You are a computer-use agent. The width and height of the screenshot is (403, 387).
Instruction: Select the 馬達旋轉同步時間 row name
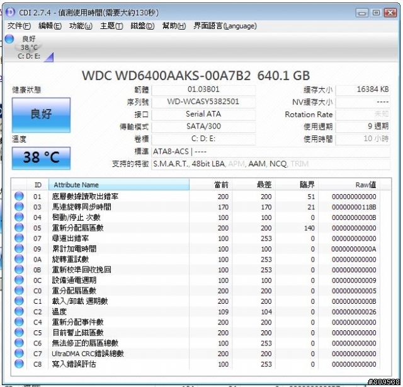click(x=82, y=207)
